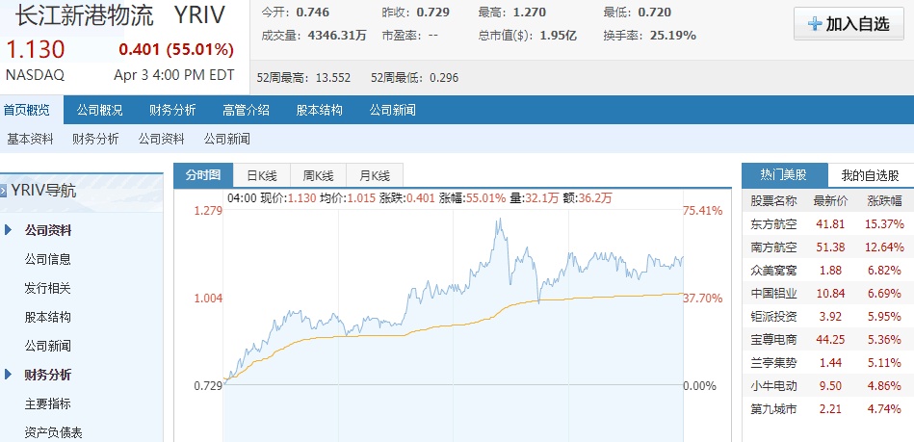Open the 宝尊电商 stock row
The image size is (914, 442).
(827, 339)
